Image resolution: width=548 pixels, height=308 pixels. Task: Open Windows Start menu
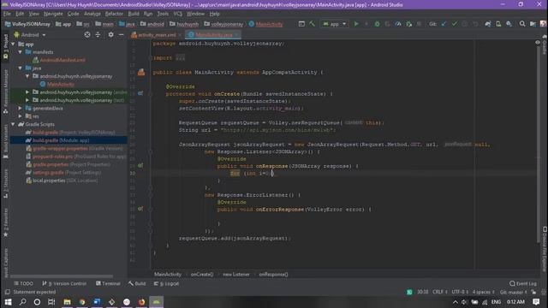click(8, 302)
